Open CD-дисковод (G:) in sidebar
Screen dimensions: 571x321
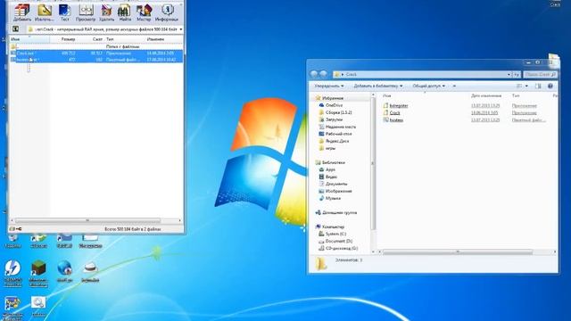[x=338, y=248]
